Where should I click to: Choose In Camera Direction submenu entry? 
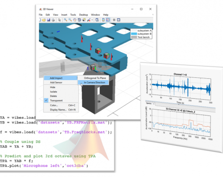[x=94, y=82]
